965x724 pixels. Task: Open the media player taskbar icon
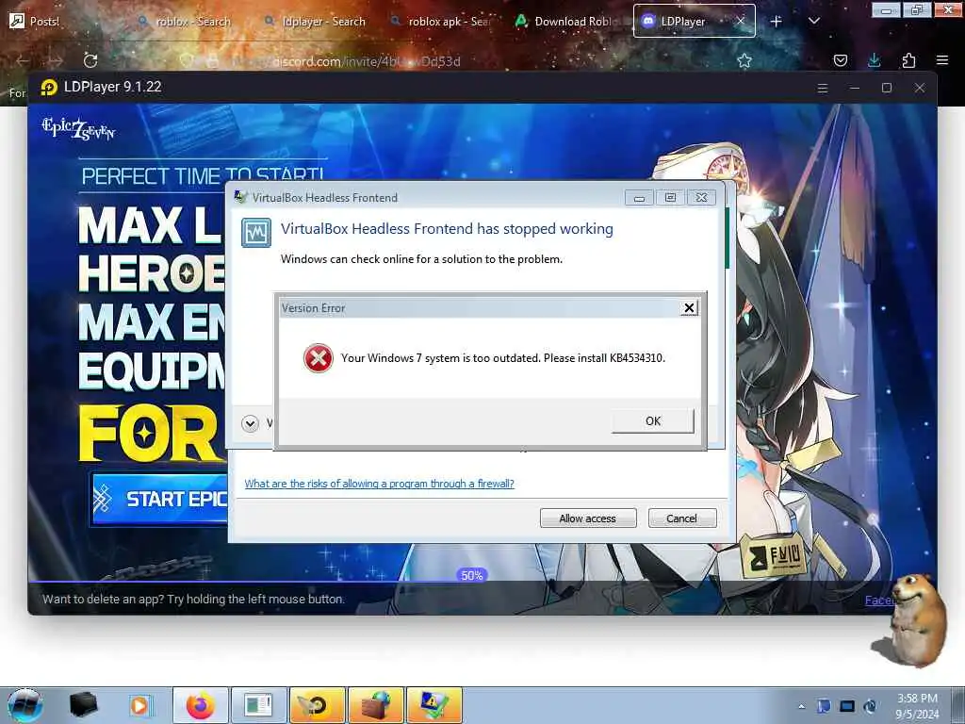pyautogui.click(x=139, y=705)
